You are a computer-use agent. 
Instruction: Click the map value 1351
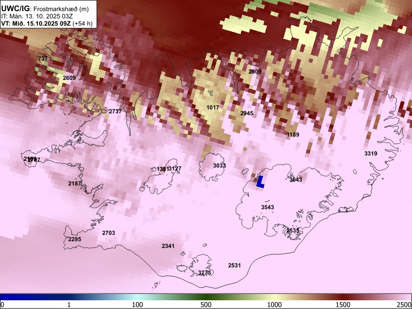(x=162, y=169)
